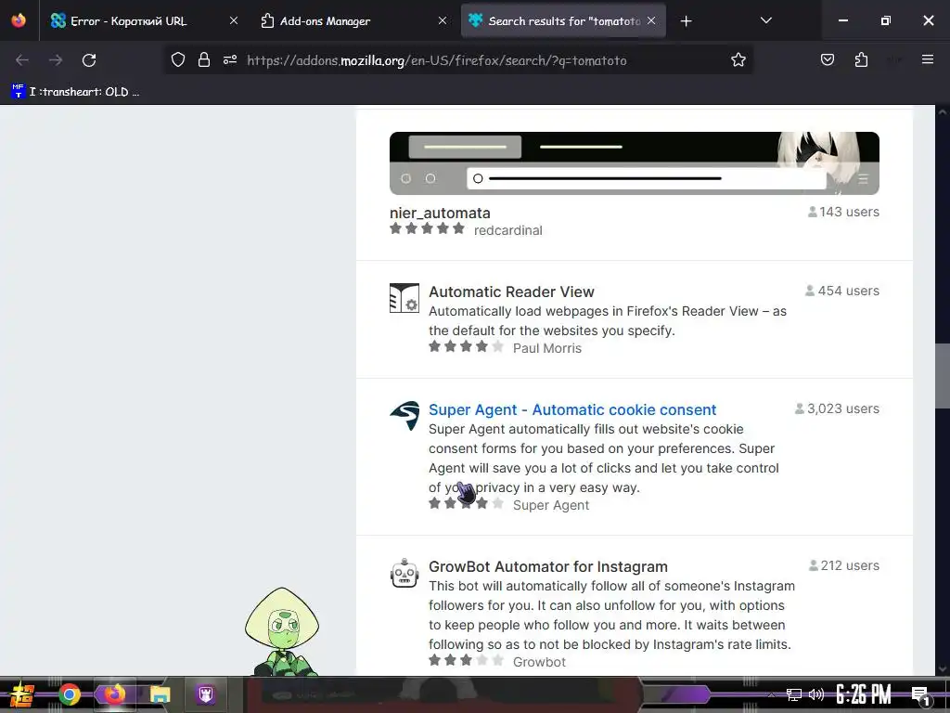Open GrowBot Automator for Instagram add-on
The image size is (950, 713).
548,566
